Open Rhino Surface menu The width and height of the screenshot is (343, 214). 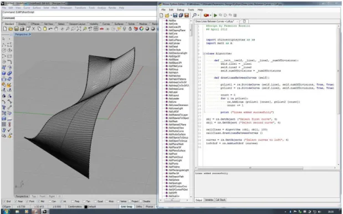[37, 8]
